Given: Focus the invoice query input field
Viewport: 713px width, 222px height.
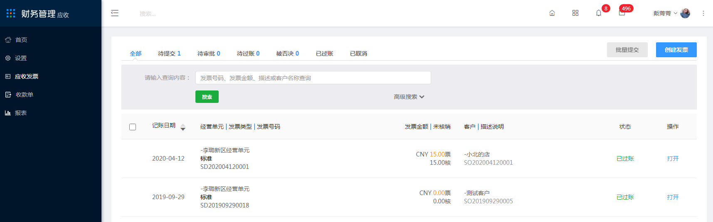Looking at the screenshot, I should [x=313, y=78].
